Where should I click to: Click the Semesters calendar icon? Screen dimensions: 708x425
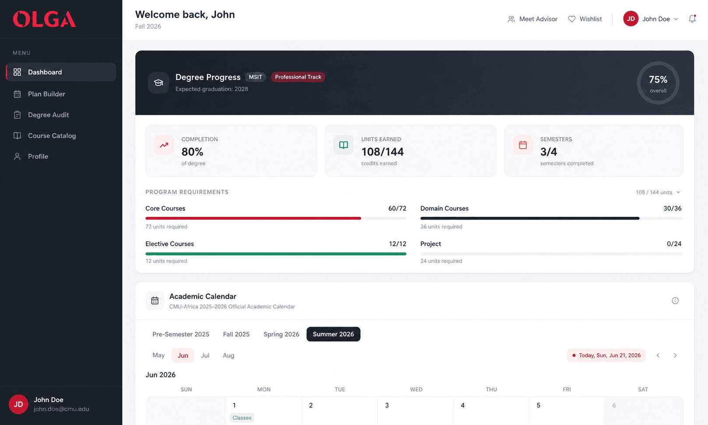[523, 145]
